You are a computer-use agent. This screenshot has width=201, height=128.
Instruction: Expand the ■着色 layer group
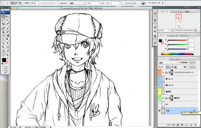coord(163,98)
